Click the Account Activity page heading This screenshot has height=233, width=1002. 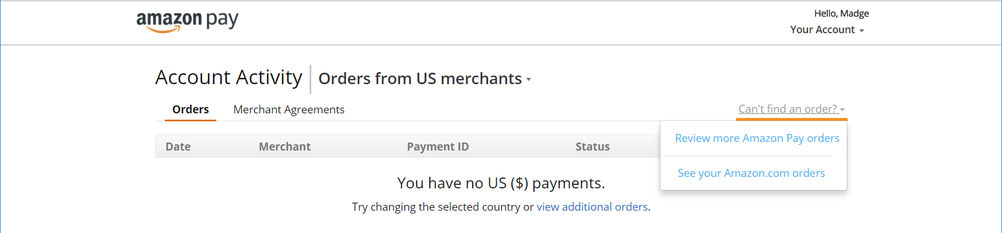[229, 77]
